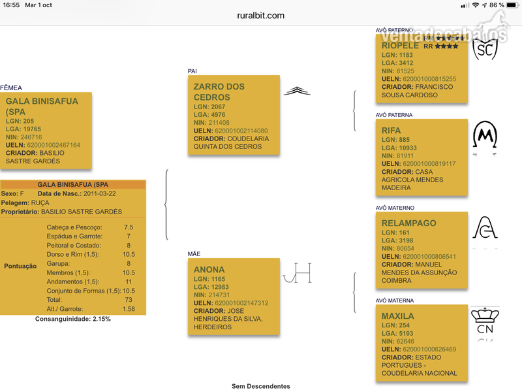522x392 pixels.
Task: Open the MAXILA maternal granddam card
Action: click(x=422, y=342)
